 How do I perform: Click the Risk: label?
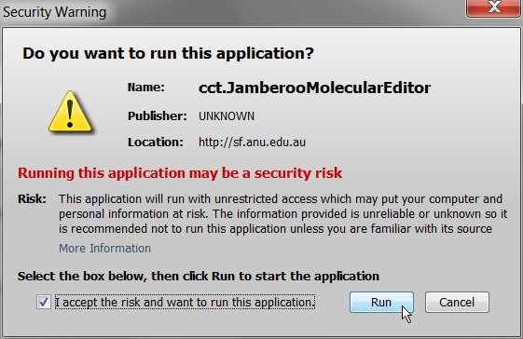point(32,199)
